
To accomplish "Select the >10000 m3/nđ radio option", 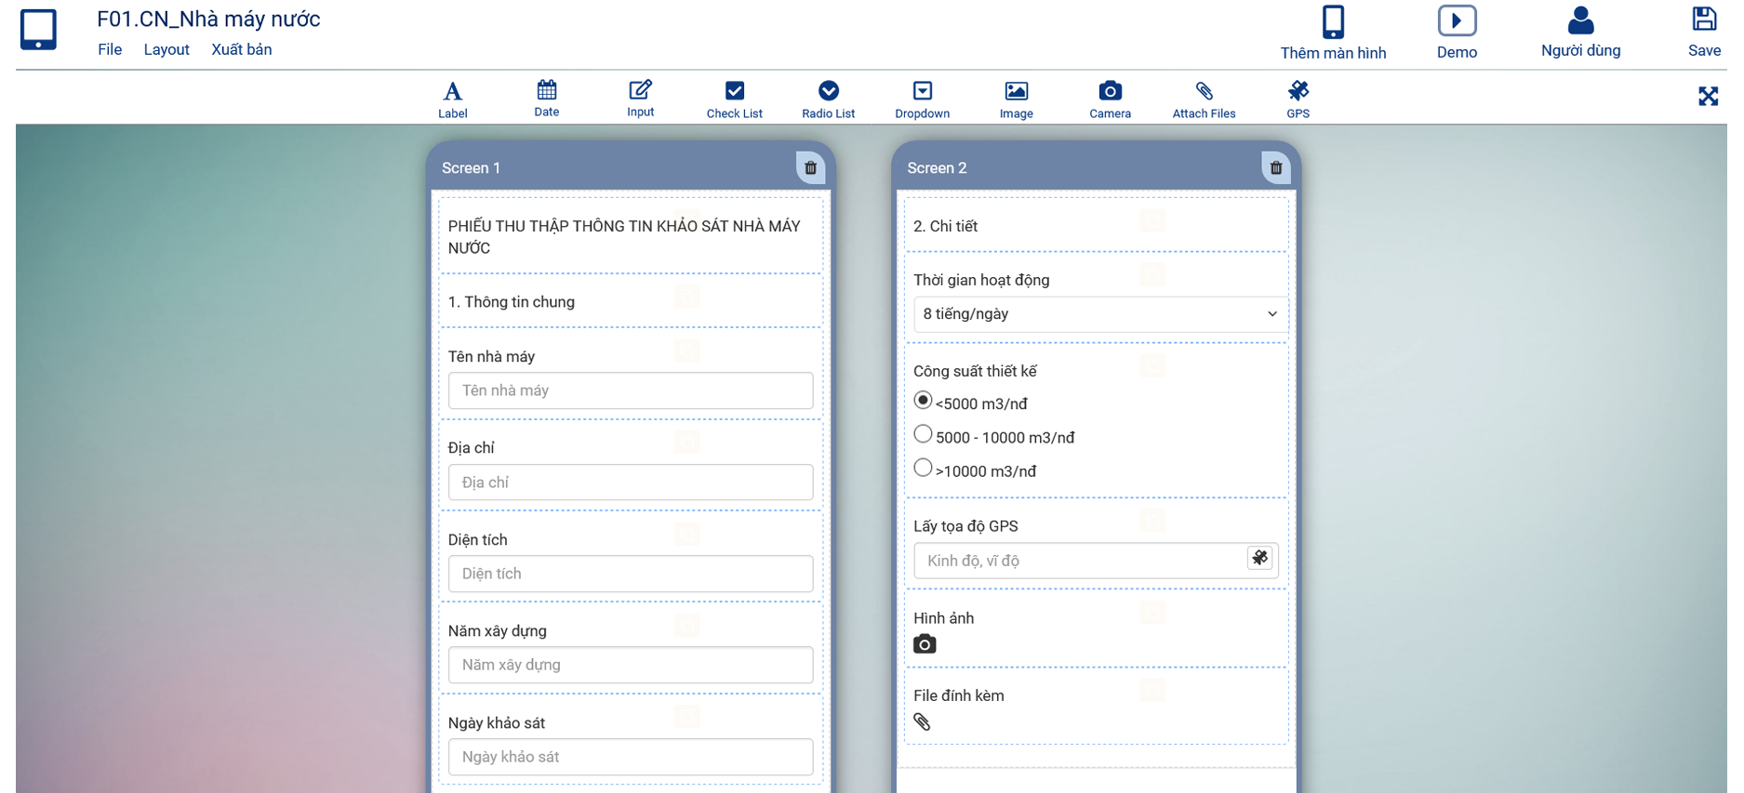I will click(x=923, y=468).
